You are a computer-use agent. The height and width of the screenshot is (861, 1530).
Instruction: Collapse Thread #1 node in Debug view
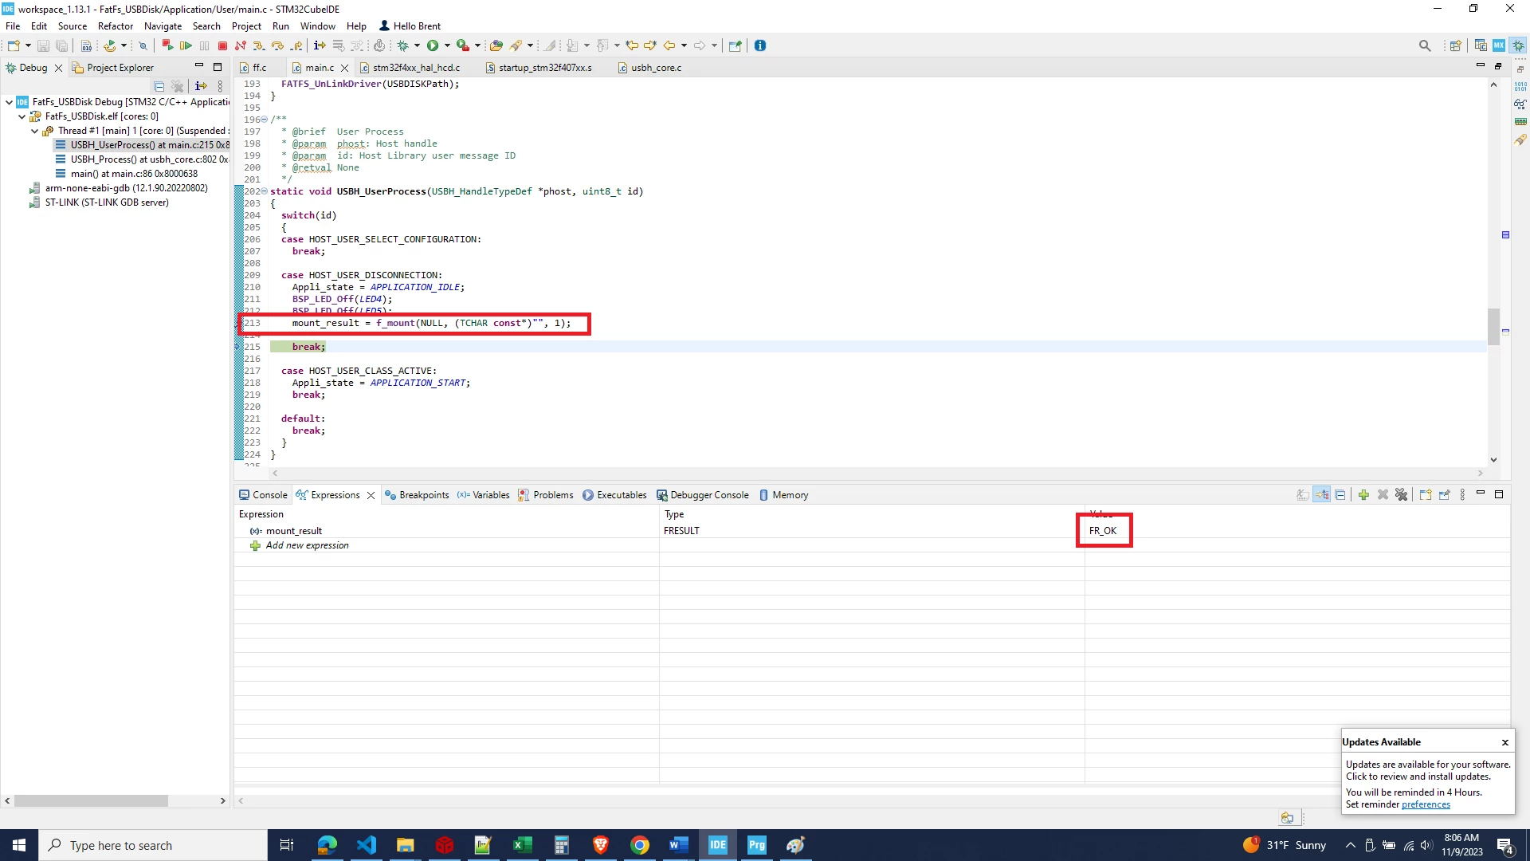click(x=34, y=131)
